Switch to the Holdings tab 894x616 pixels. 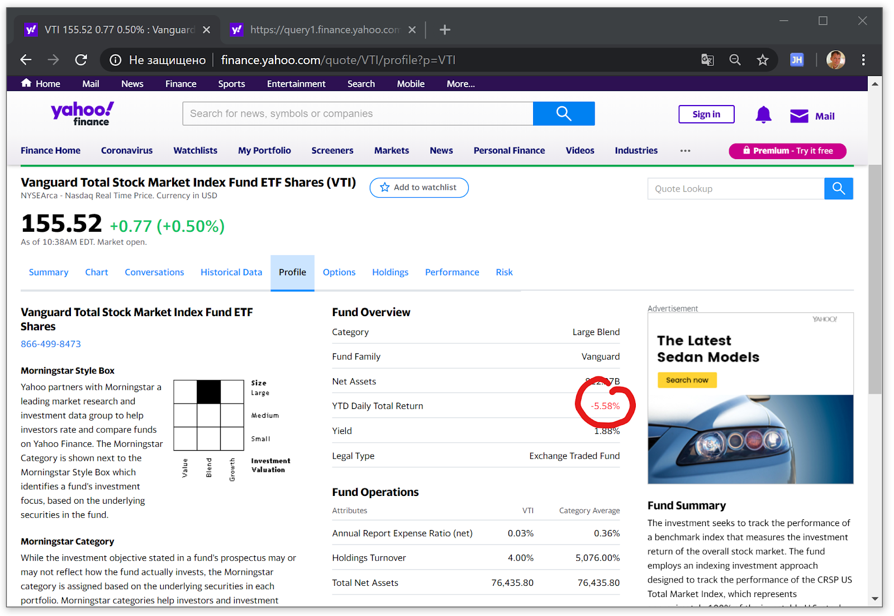pyautogui.click(x=390, y=273)
